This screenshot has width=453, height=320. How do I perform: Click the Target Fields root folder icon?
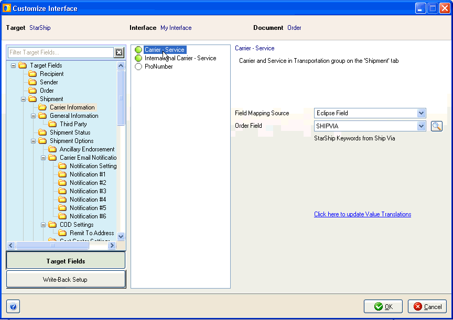tap(23, 65)
